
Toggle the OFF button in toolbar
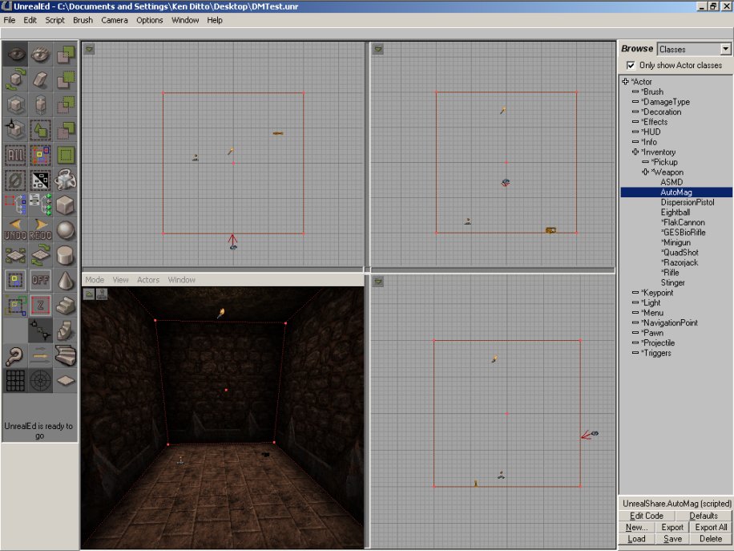pyautogui.click(x=40, y=280)
